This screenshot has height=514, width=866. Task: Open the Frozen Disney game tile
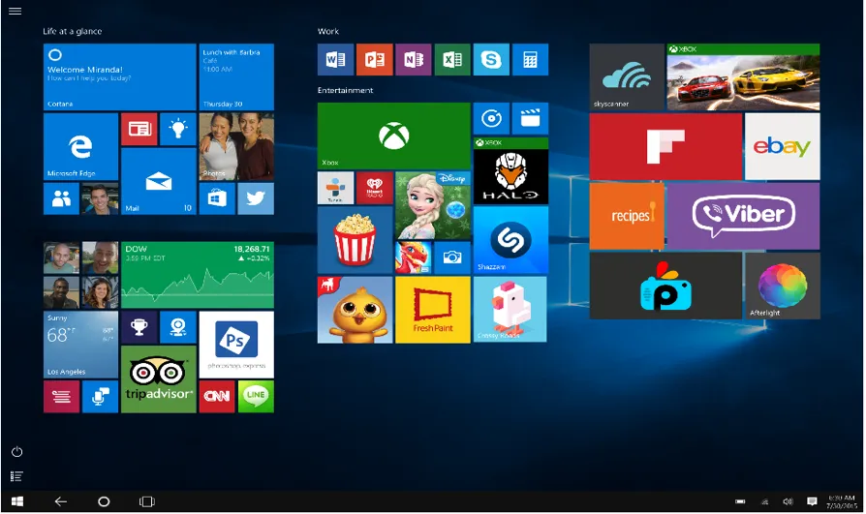[433, 205]
